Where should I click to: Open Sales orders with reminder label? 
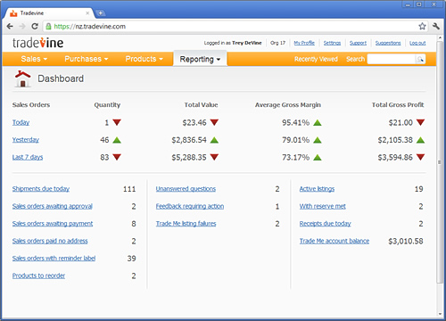(x=54, y=259)
